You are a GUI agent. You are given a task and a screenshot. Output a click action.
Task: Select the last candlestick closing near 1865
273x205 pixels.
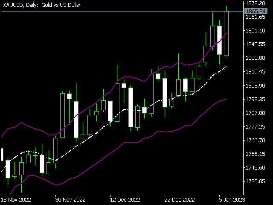click(227, 33)
